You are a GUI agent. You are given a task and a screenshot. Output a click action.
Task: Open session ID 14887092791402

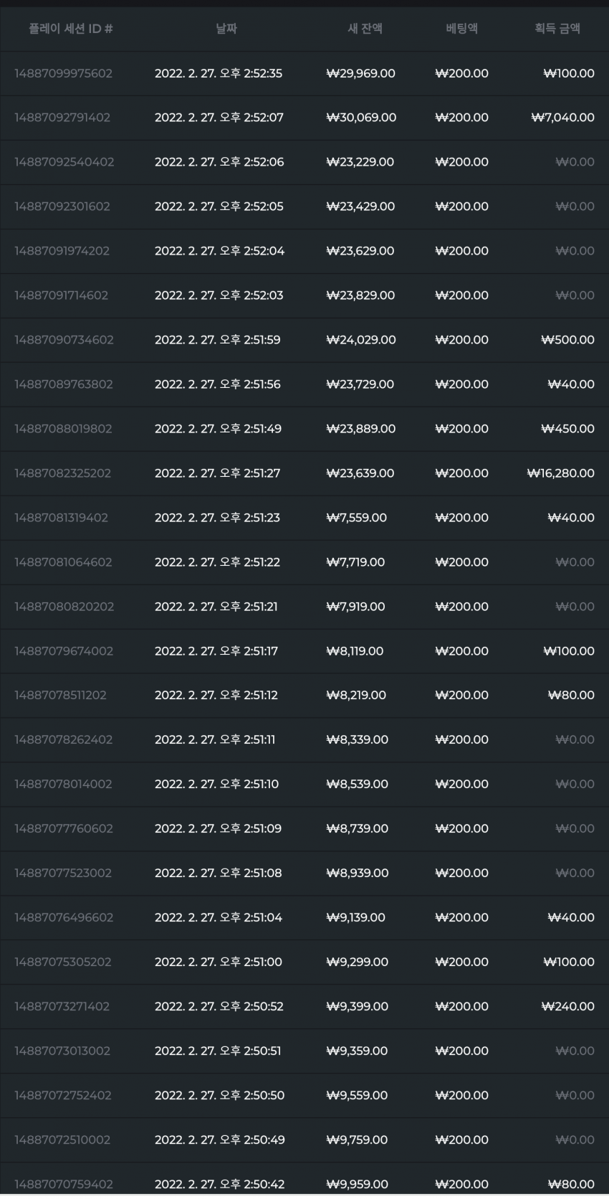tap(62, 118)
